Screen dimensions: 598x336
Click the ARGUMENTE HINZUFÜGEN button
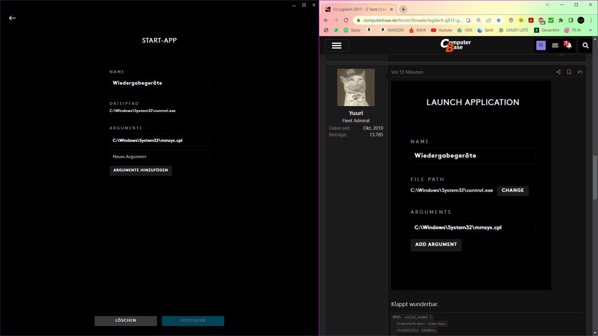(x=140, y=170)
